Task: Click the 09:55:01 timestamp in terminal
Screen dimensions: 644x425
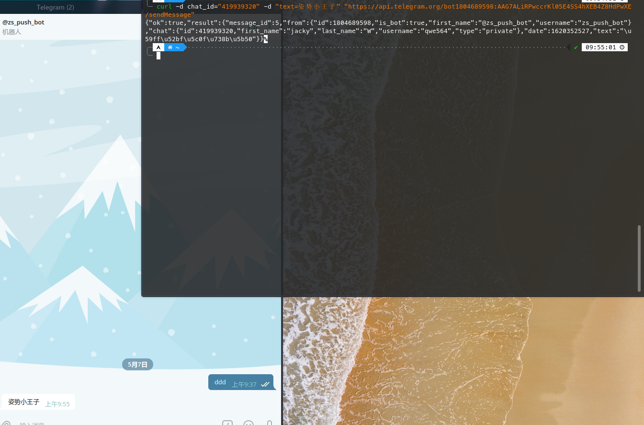Action: pos(601,47)
